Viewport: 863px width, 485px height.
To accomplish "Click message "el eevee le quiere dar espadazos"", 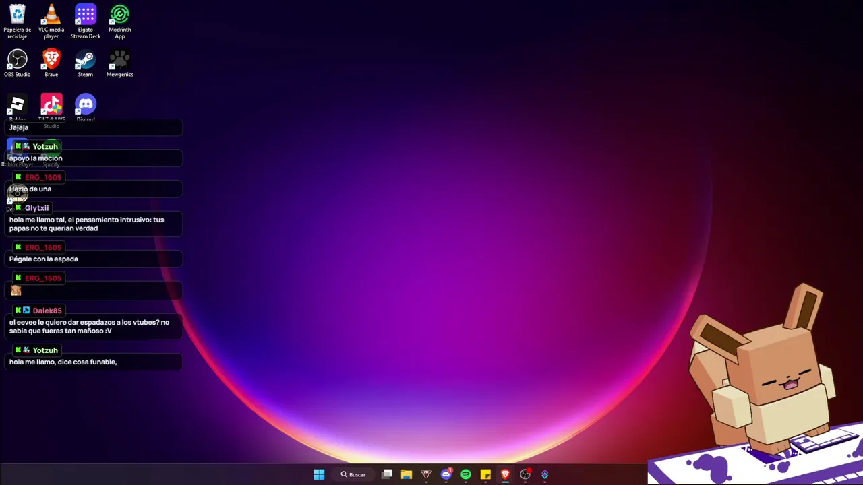I will pos(90,327).
